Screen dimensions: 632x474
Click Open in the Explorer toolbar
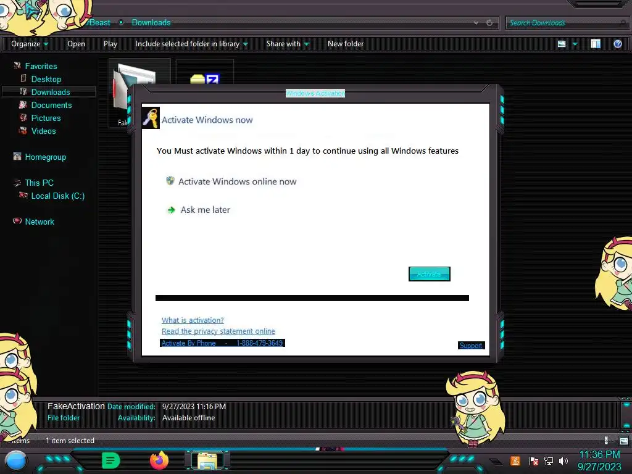76,44
